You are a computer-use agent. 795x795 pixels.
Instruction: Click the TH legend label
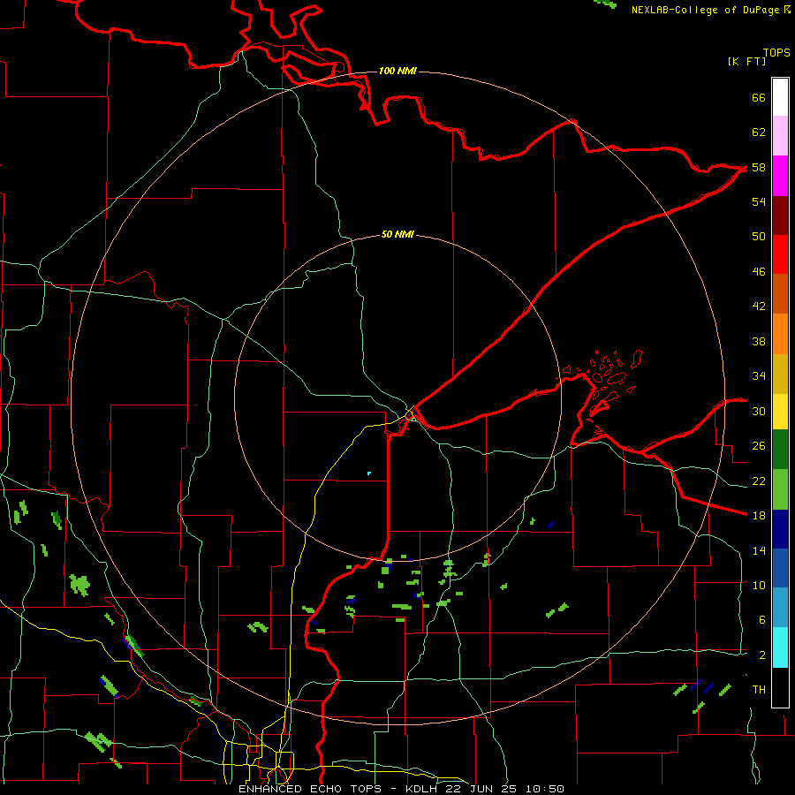pyautogui.click(x=759, y=690)
